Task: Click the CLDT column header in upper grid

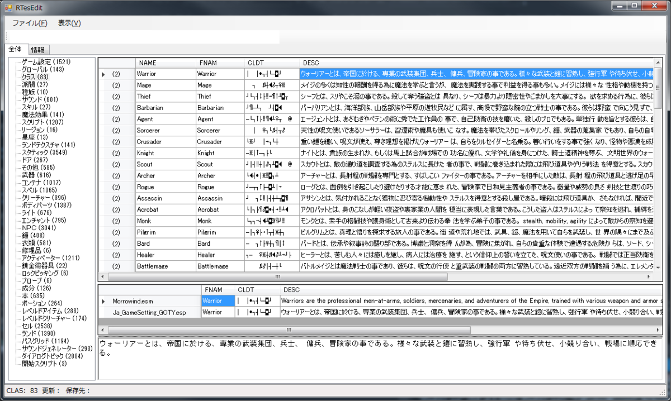Action: tap(271, 63)
